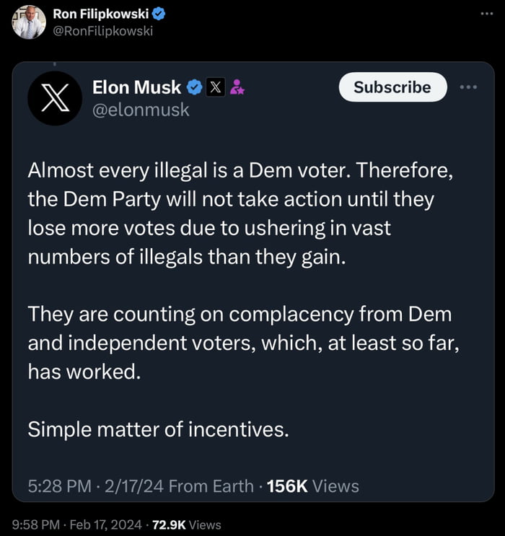Click the 72.9K Views analytics count

click(x=188, y=524)
